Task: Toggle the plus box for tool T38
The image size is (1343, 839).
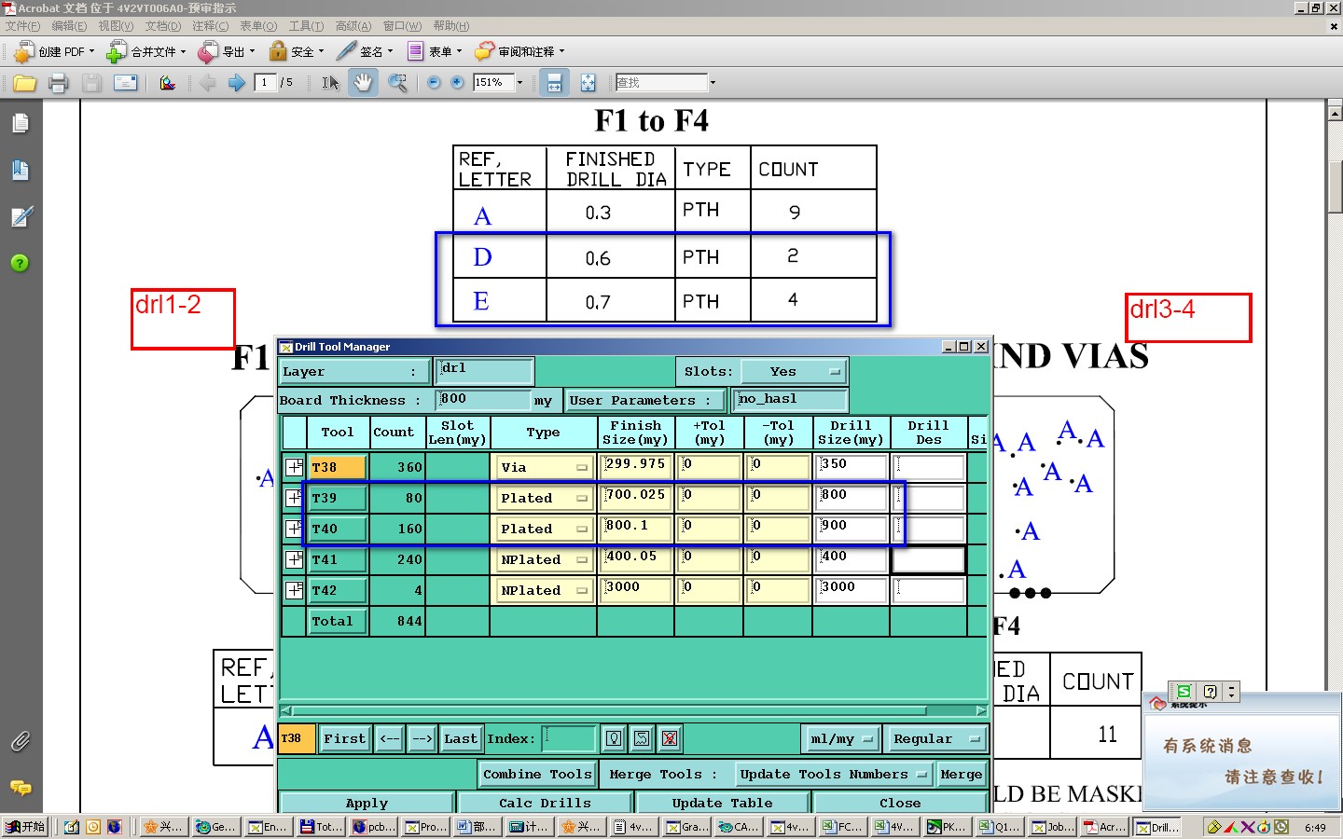Action: click(294, 467)
